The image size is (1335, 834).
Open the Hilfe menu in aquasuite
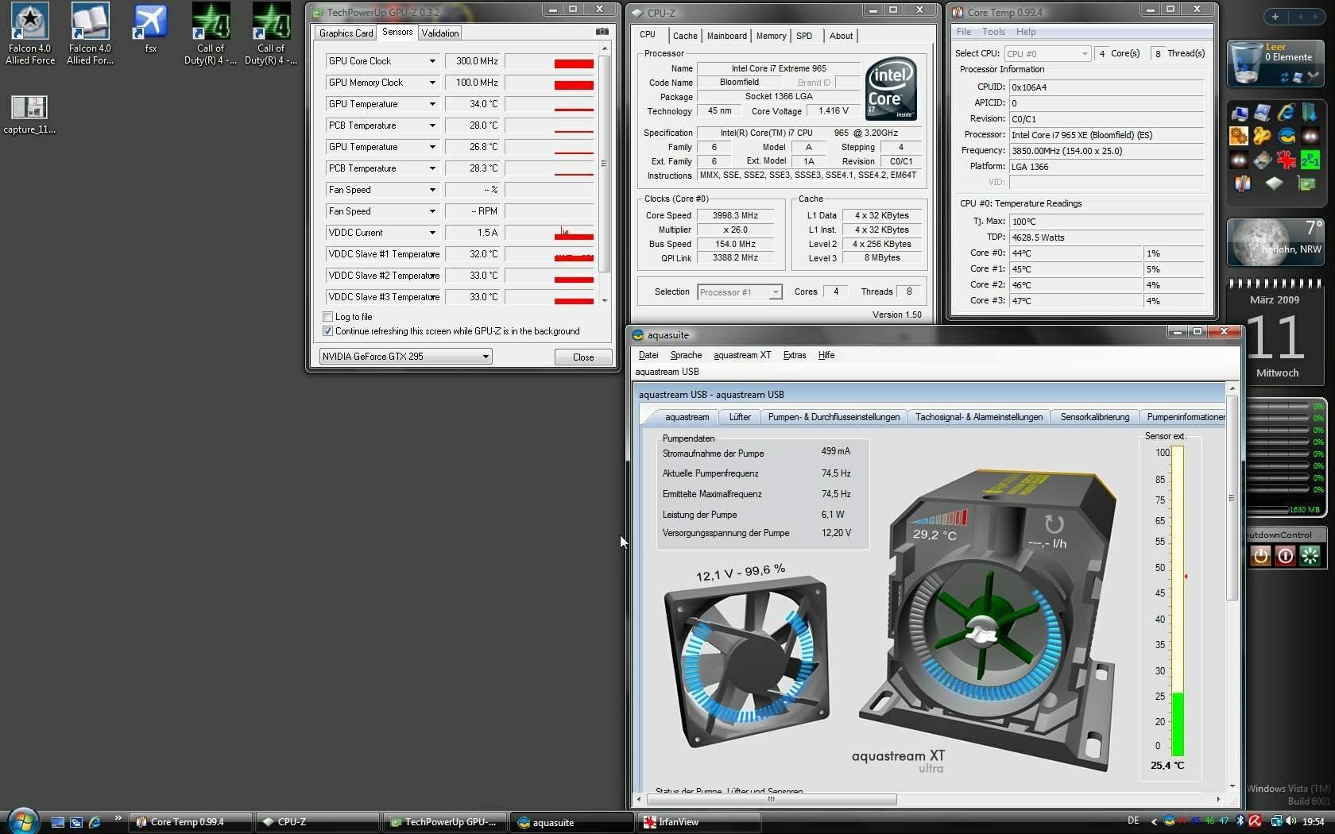[x=826, y=355]
